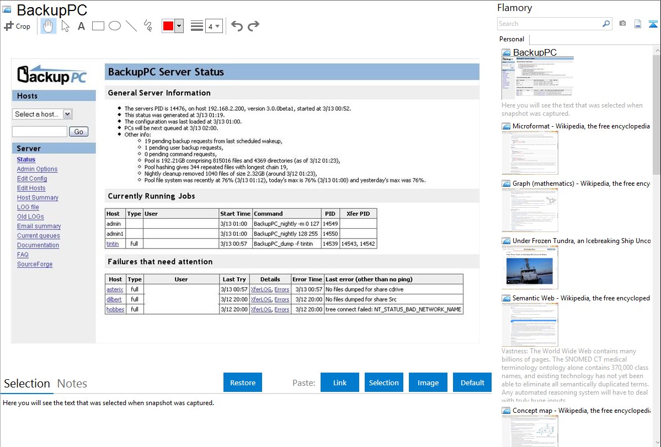The height and width of the screenshot is (447, 661).
Task: Switch to the Notes tab
Action: coord(72,384)
